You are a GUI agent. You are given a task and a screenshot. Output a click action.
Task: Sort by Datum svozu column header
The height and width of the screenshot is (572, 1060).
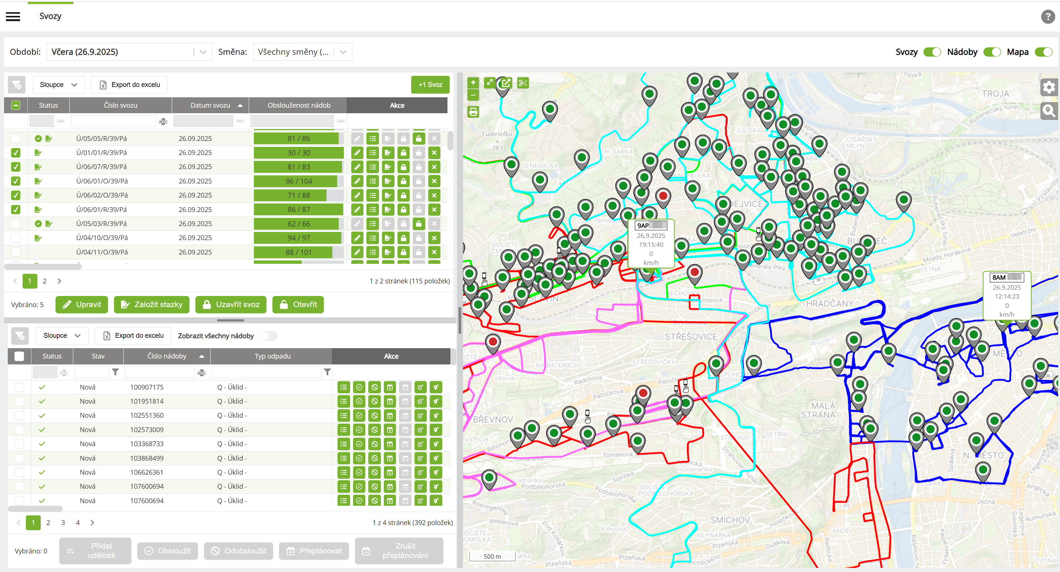click(x=210, y=105)
